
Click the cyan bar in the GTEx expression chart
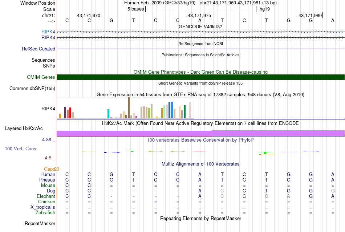tap(108, 114)
